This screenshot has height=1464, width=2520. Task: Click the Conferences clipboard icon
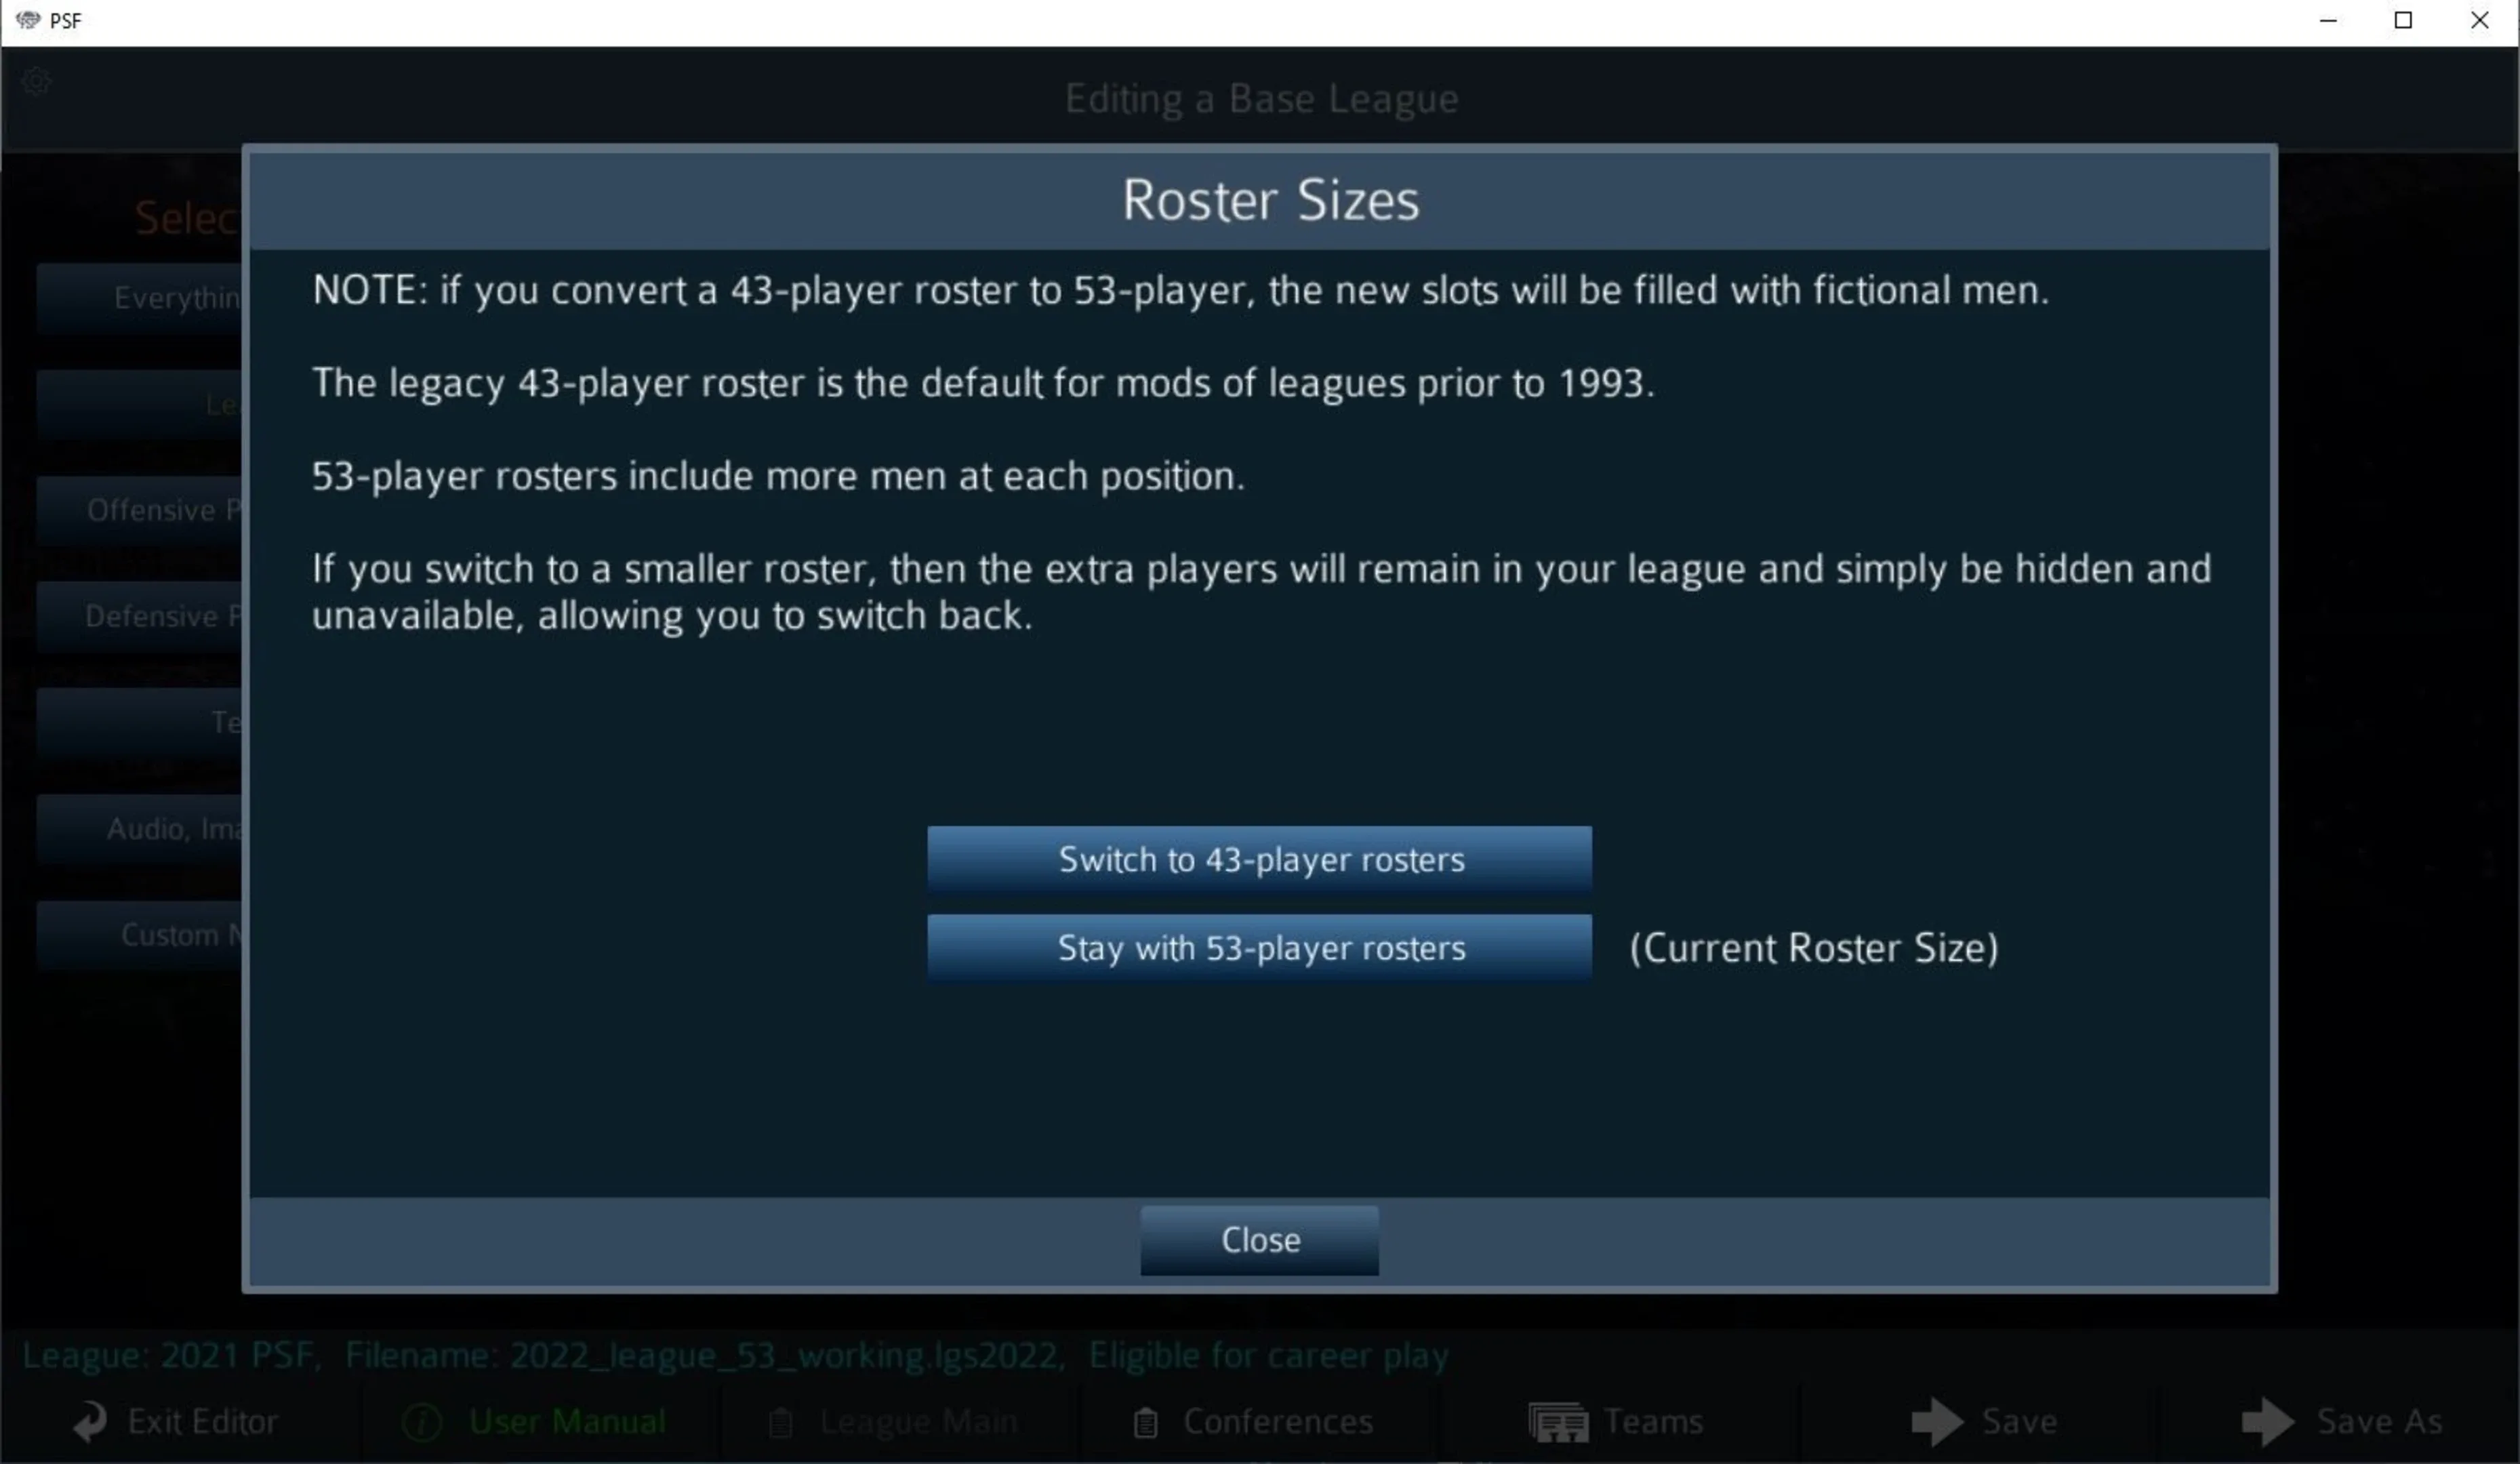(1146, 1422)
